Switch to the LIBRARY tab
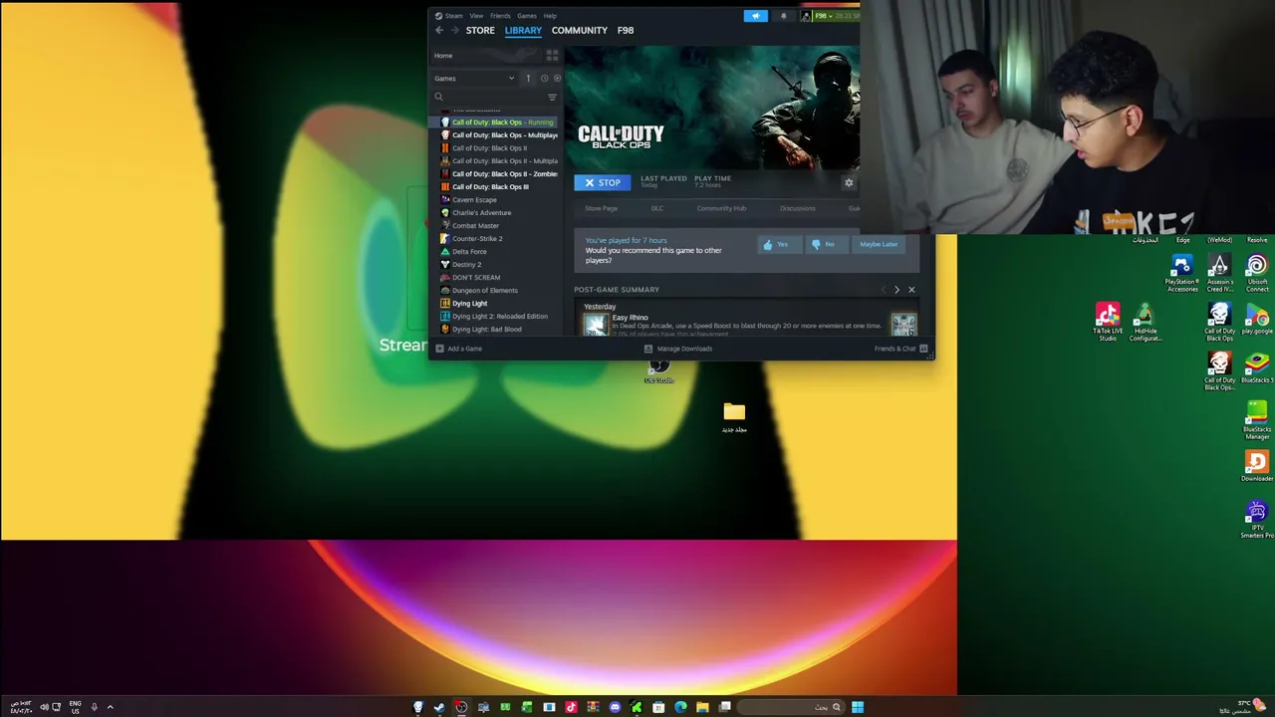The width and height of the screenshot is (1275, 717). tap(523, 30)
